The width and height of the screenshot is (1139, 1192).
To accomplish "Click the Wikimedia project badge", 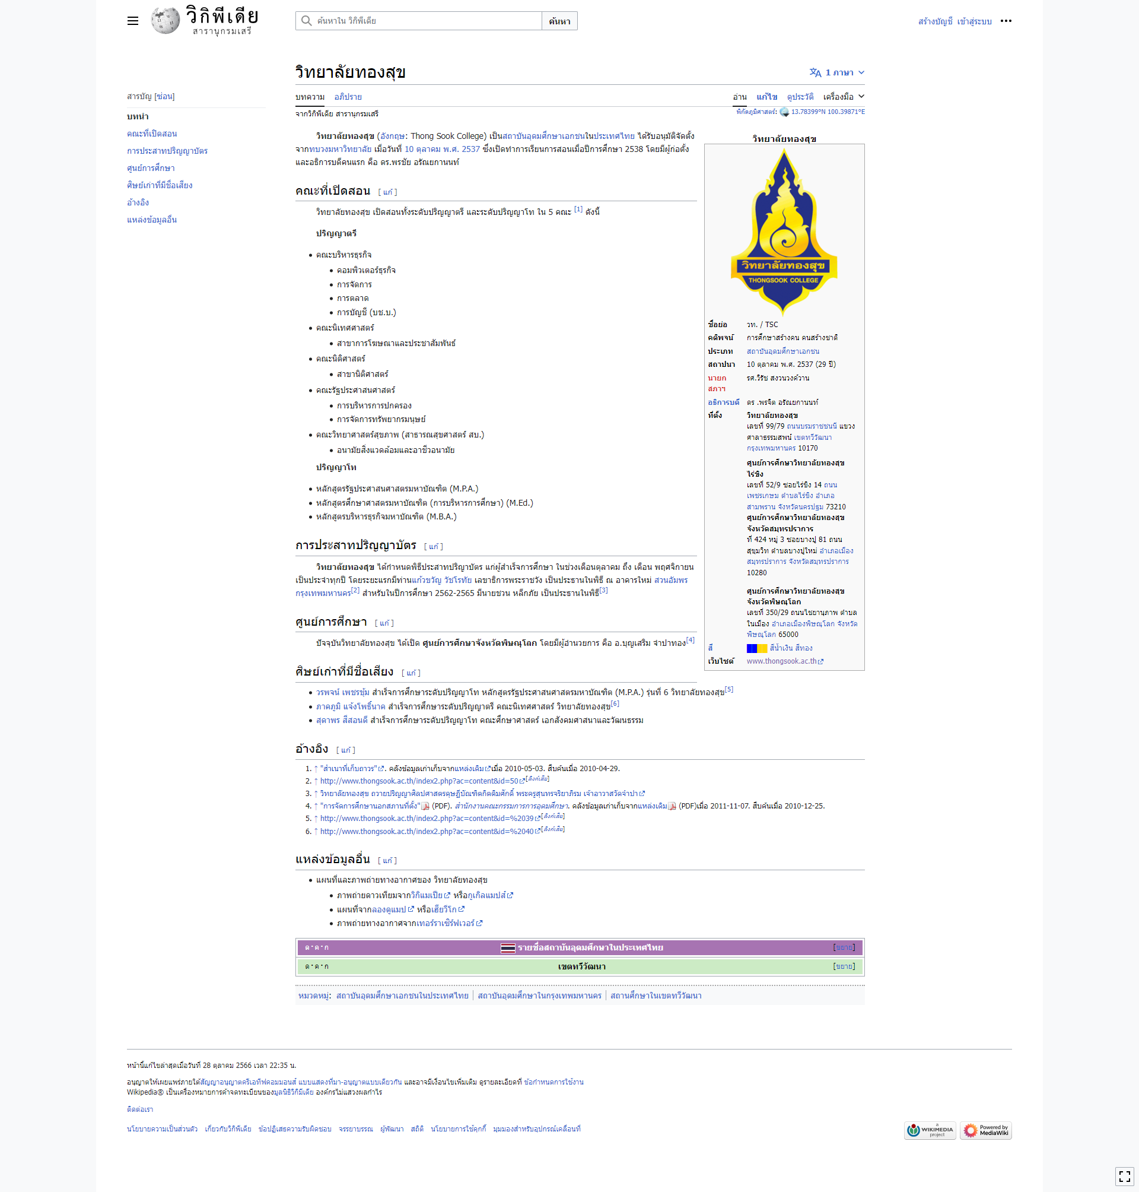I will point(930,1130).
